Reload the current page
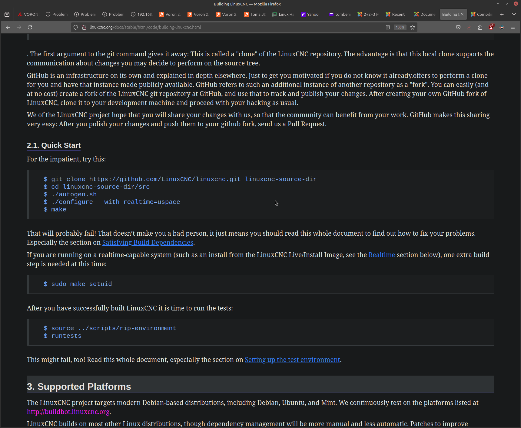 click(30, 27)
